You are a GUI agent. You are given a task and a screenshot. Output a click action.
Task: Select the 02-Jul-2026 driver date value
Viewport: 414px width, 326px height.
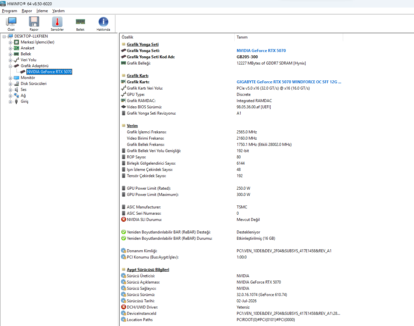coord(247,301)
